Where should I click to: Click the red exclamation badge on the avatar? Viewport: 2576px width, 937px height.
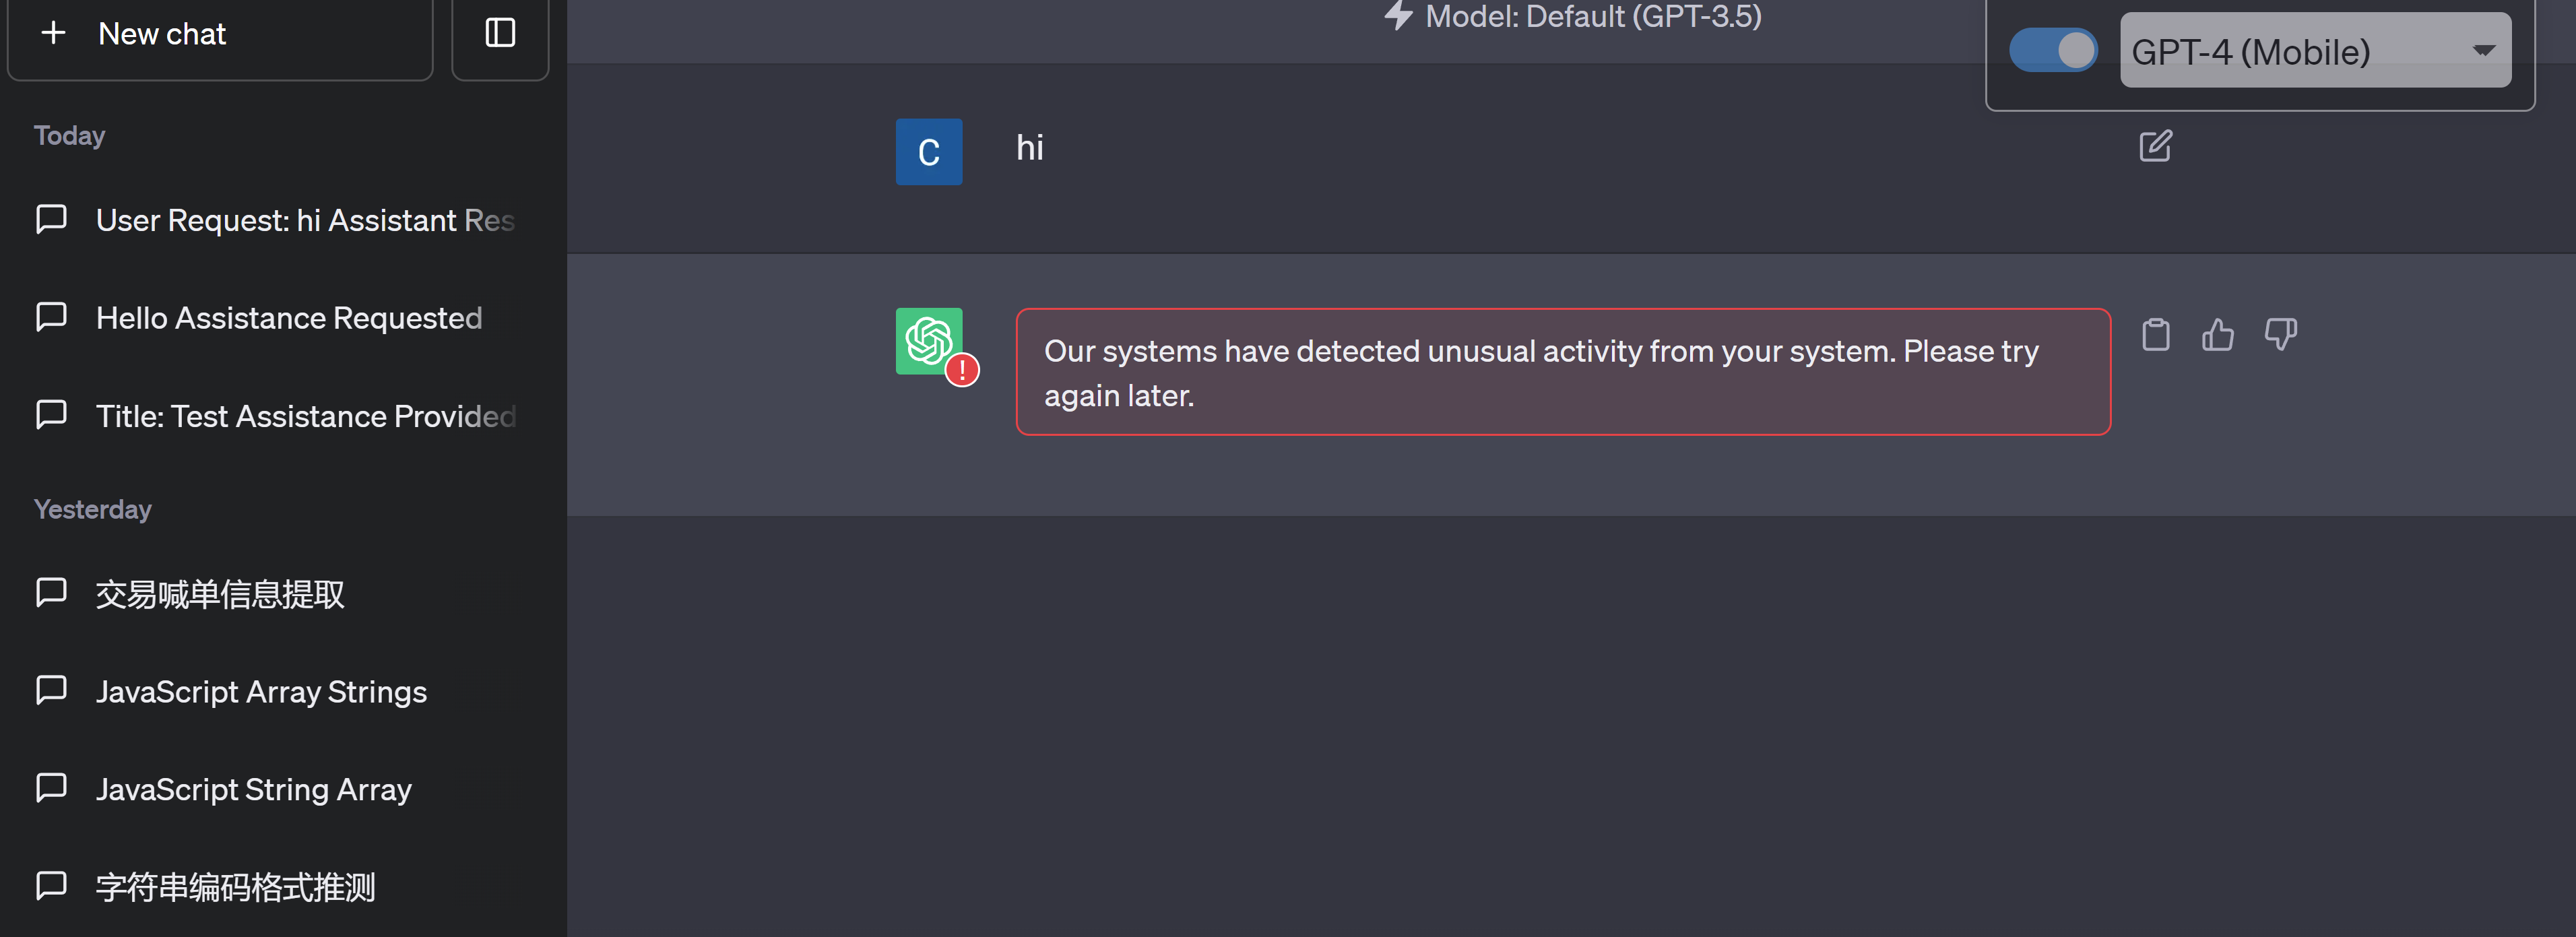tap(962, 369)
